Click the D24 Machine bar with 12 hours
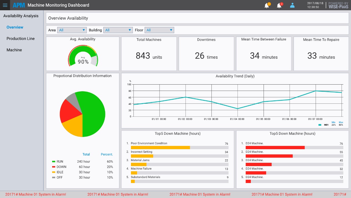The image size is (351, 198). pyautogui.click(x=248, y=181)
